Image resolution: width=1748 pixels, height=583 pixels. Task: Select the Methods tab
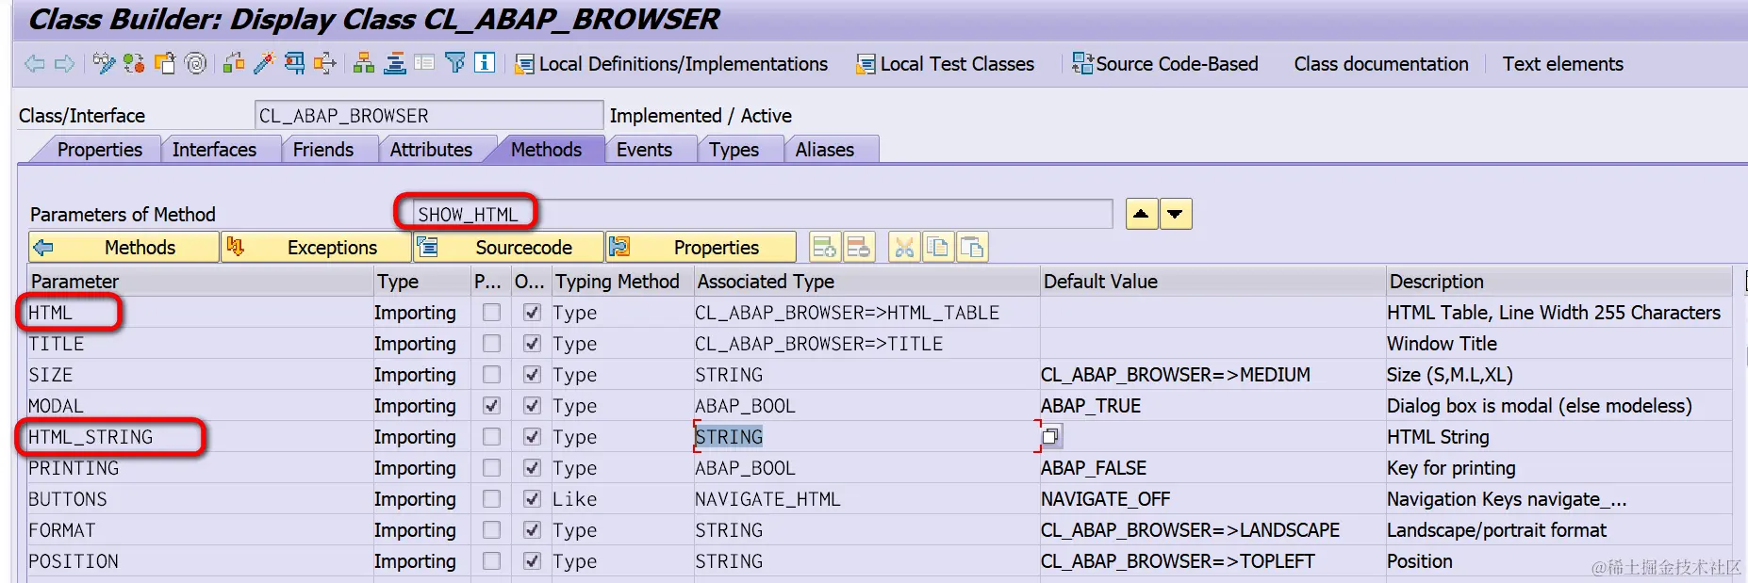(x=546, y=149)
